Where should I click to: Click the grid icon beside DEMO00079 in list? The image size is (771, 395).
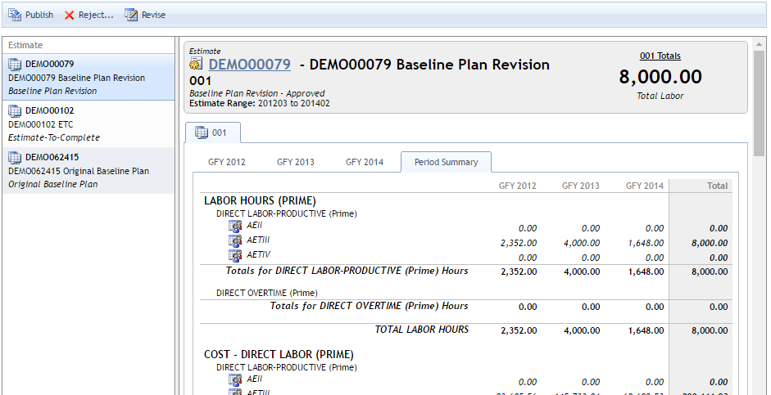click(x=15, y=64)
